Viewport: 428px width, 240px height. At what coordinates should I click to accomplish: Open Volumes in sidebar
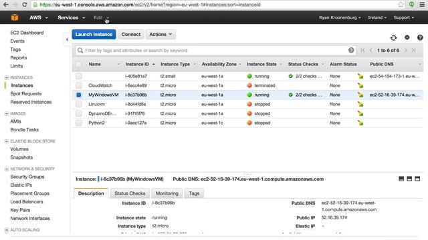coord(19,149)
